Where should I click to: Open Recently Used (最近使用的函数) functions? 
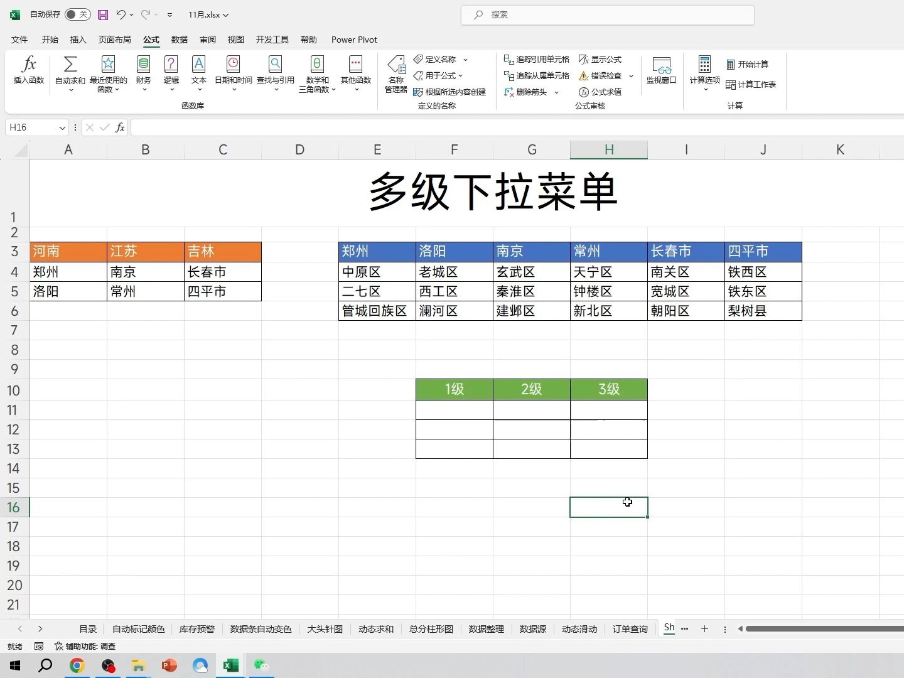click(108, 73)
